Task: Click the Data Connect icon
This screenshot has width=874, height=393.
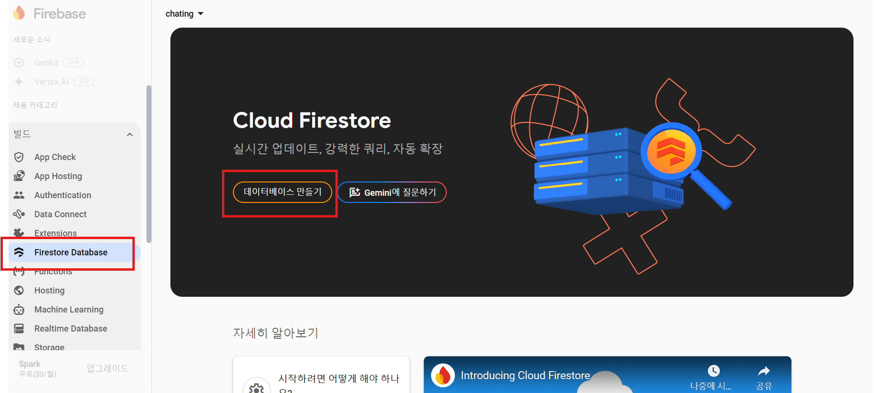Action: [19, 214]
